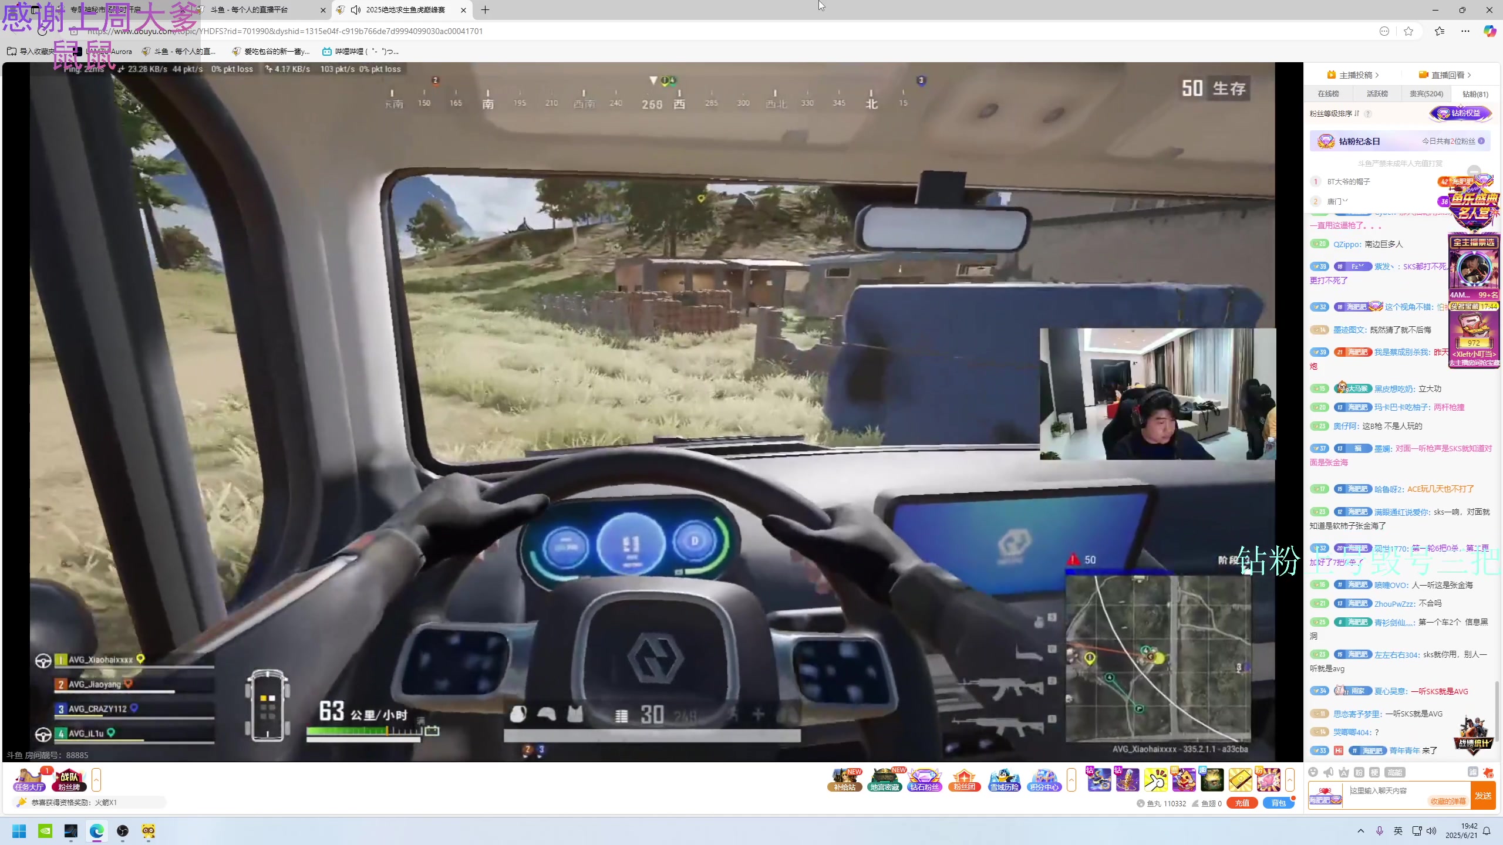
Task: Open the 钻石粉丝 diamond fans icon
Action: (925, 779)
